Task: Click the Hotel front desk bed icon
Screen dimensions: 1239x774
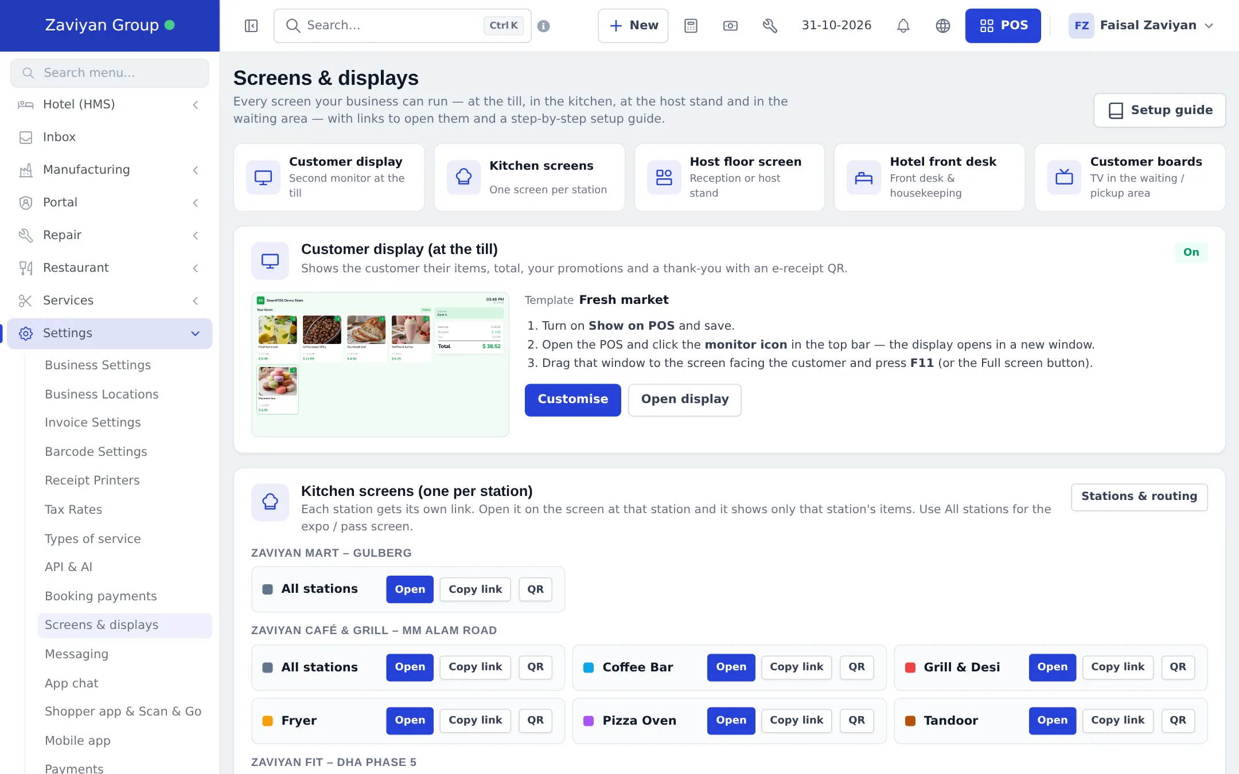Action: [864, 178]
